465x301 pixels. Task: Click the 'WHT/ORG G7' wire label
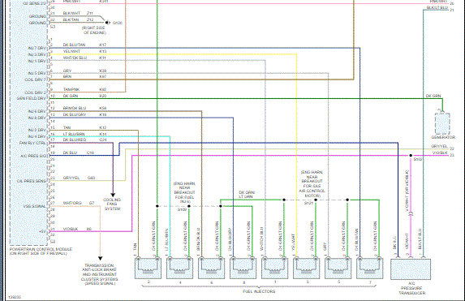(x=79, y=203)
